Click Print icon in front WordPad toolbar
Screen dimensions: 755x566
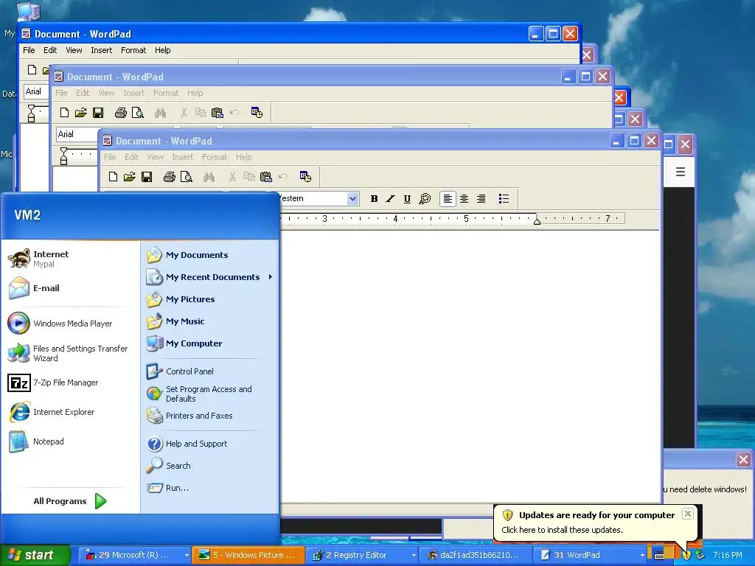coord(169,177)
